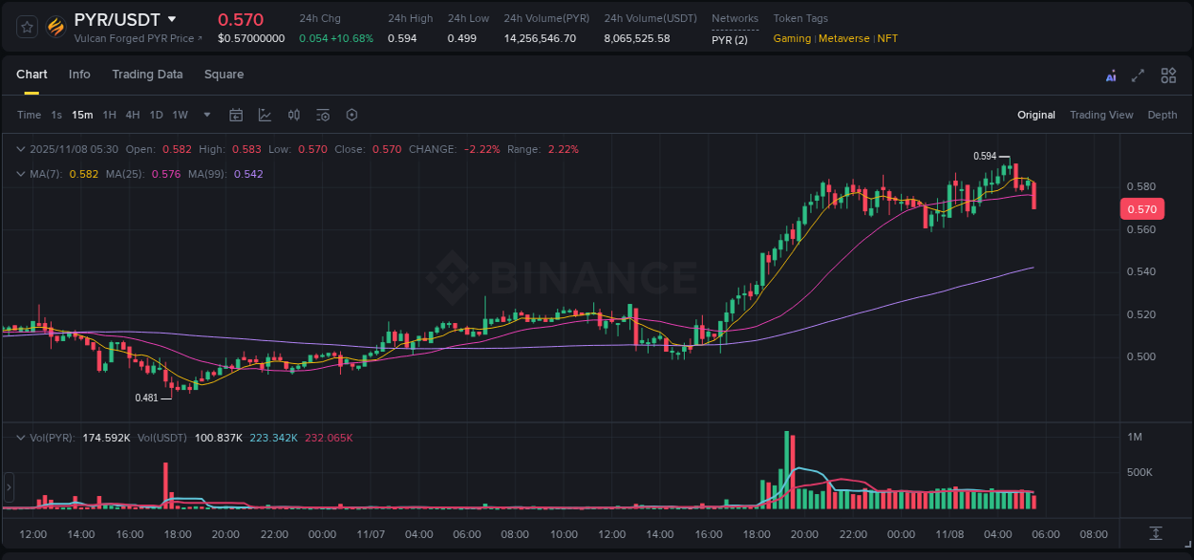Open the indicator visibility settings icon
Image resolution: width=1194 pixels, height=560 pixels.
322,115
